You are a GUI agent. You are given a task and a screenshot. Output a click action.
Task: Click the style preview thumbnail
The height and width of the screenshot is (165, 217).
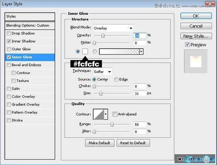(196, 61)
